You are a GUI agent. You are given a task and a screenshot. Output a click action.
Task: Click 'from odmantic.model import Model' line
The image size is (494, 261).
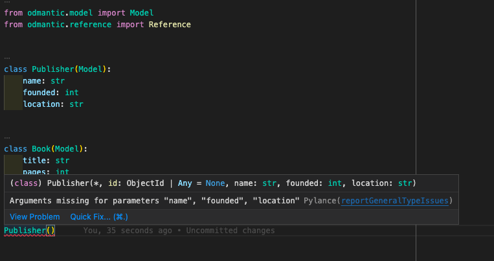point(79,13)
